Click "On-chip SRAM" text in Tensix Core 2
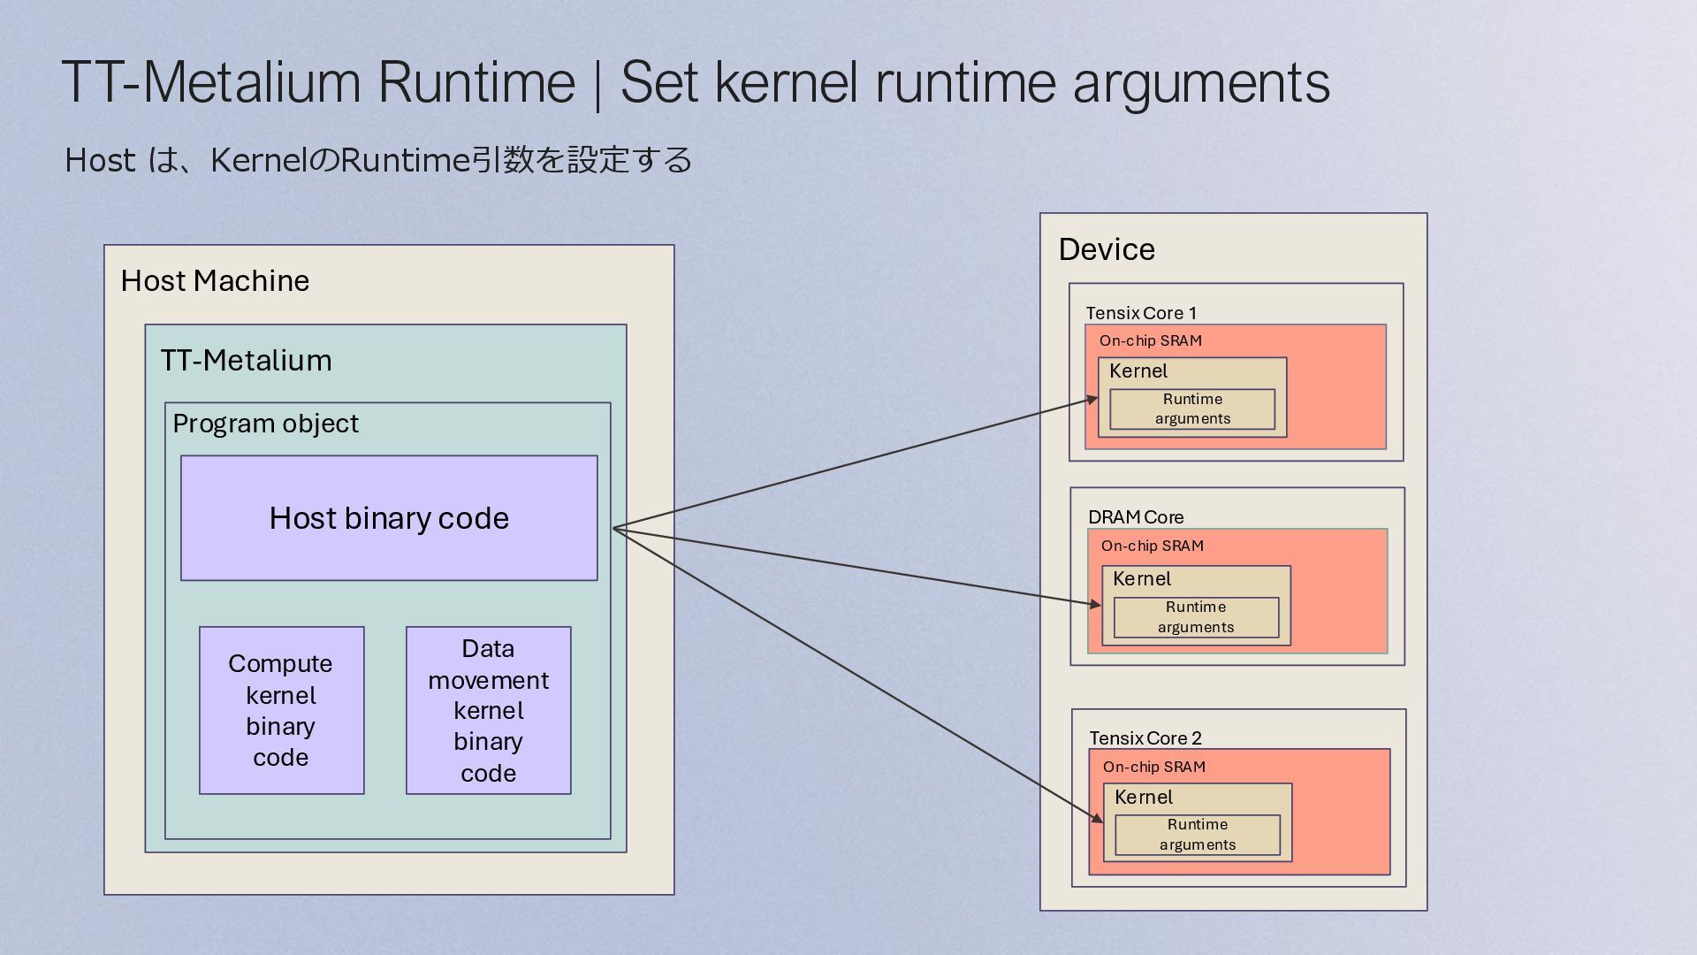Screen dimensions: 1697x955 1154,767
